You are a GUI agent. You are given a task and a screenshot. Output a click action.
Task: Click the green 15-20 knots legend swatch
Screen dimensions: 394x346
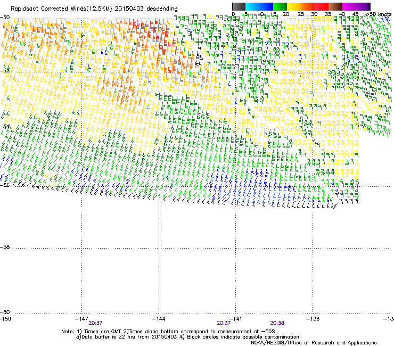(x=280, y=6)
